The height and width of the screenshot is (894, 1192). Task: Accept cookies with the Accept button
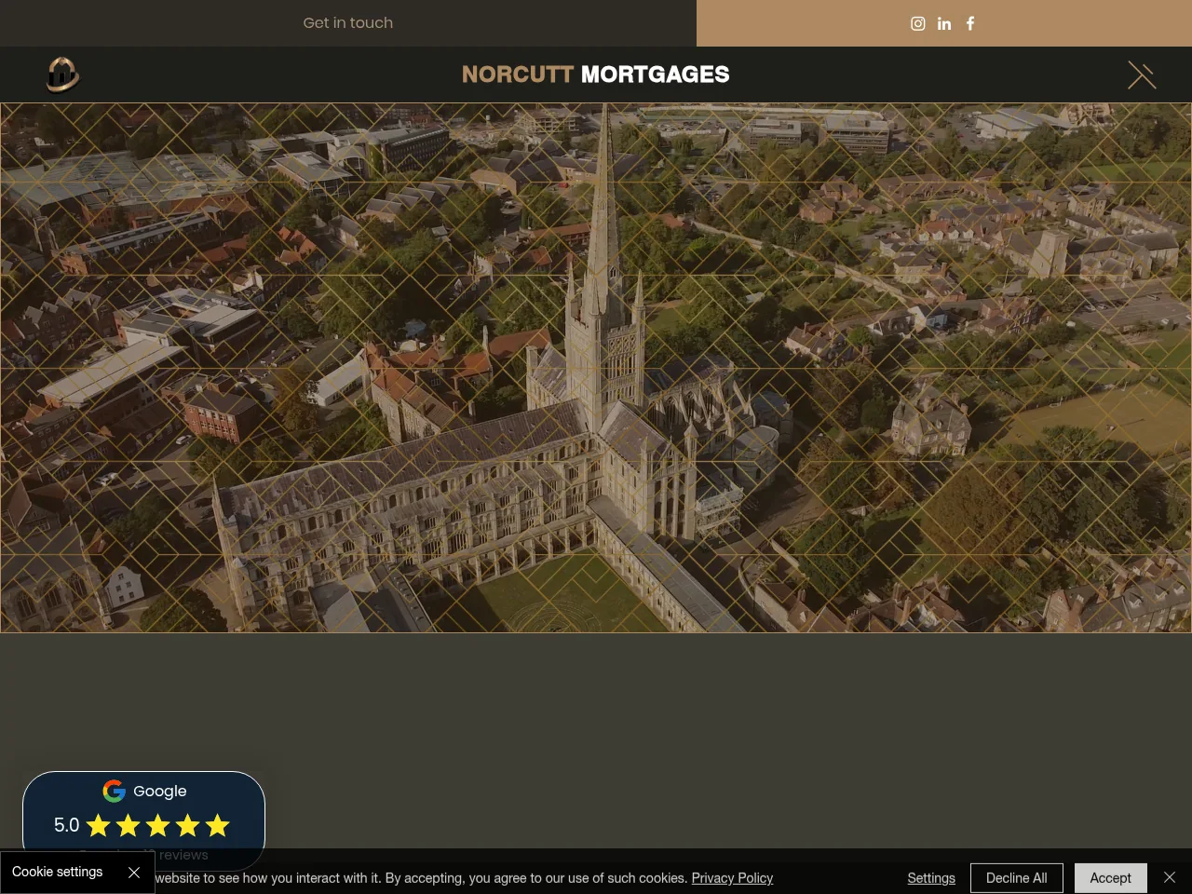tap(1110, 877)
